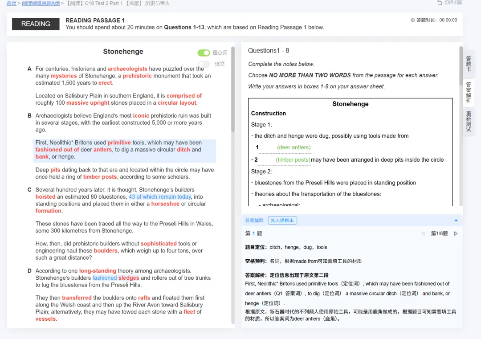
Task: Click the 答案解释 label in explanation bar
Action: (x=254, y=221)
